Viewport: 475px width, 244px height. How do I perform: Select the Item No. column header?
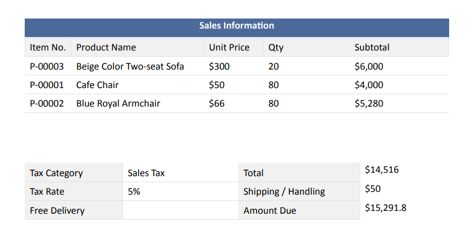click(48, 47)
